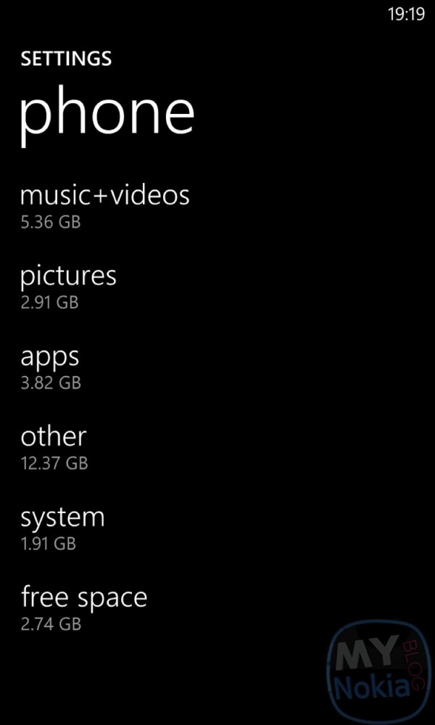This screenshot has width=435, height=725.
Task: Open the music+videos storage category
Action: (x=104, y=195)
